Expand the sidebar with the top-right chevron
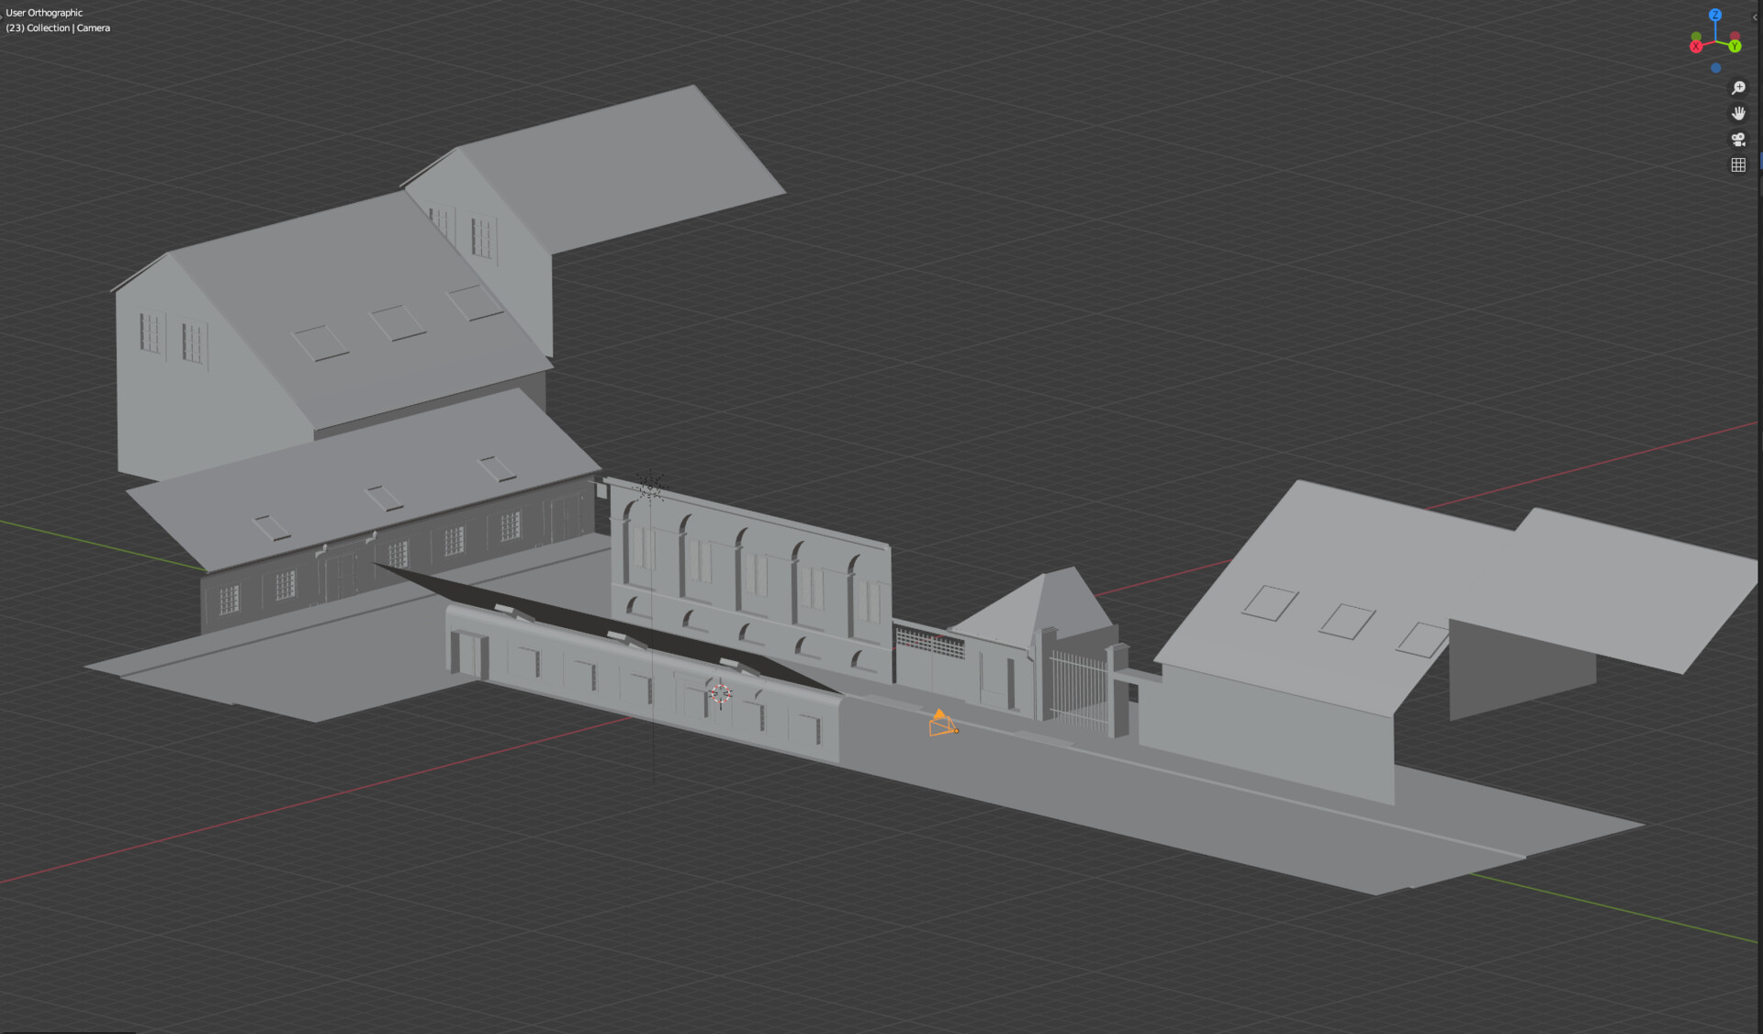 1755,17
